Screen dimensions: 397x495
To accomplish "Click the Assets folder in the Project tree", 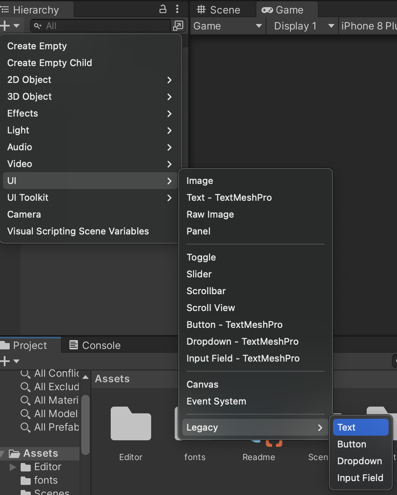I will point(40,453).
